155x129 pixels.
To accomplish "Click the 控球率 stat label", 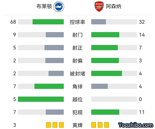I will pos(78,22).
